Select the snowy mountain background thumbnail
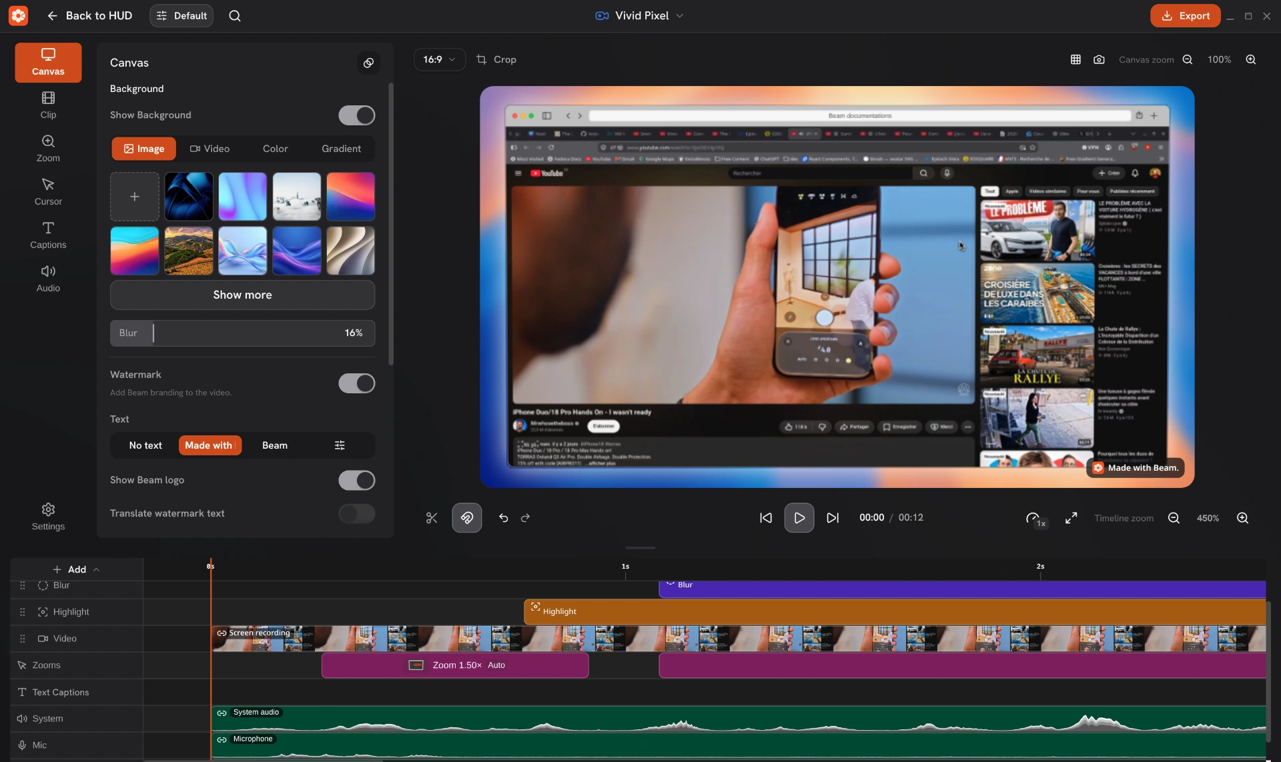1281x762 pixels. (x=297, y=197)
